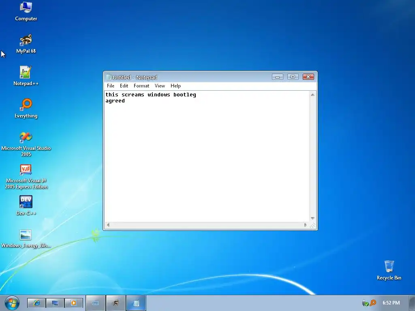Image resolution: width=415 pixels, height=311 pixels.
Task: Select Microsoft Visual J# 2005 Express icon
Action: (26, 177)
